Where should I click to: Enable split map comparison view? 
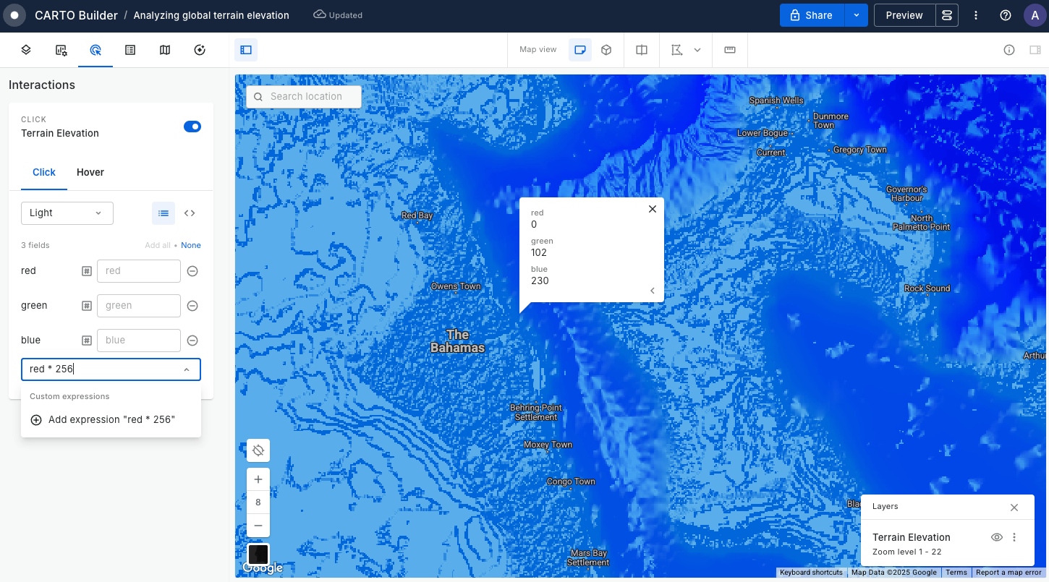(641, 50)
